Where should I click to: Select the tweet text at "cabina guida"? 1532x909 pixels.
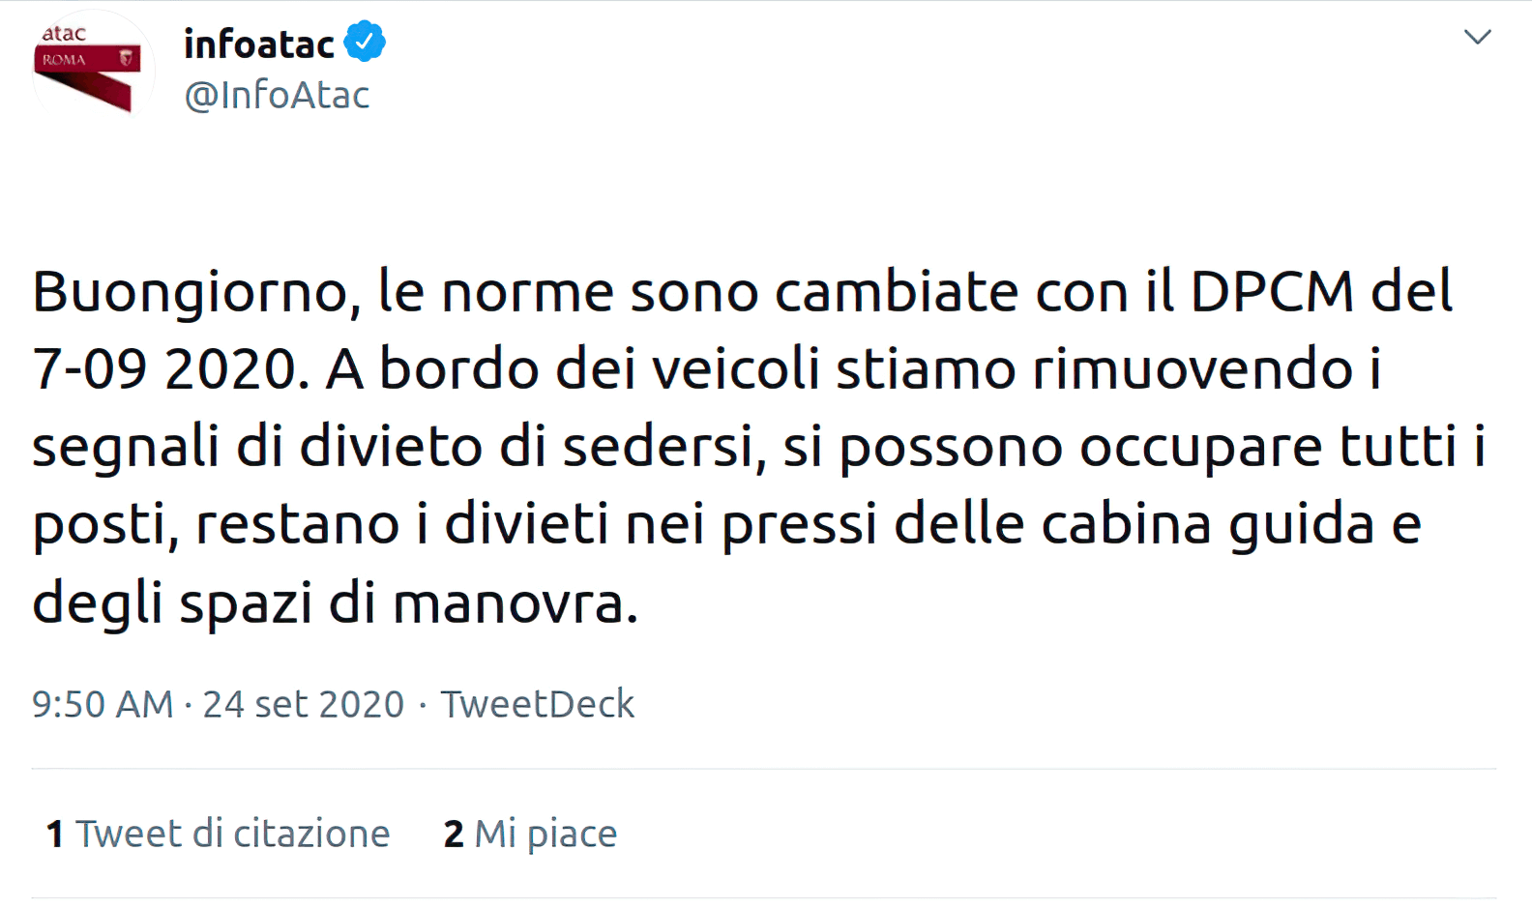tap(1207, 524)
